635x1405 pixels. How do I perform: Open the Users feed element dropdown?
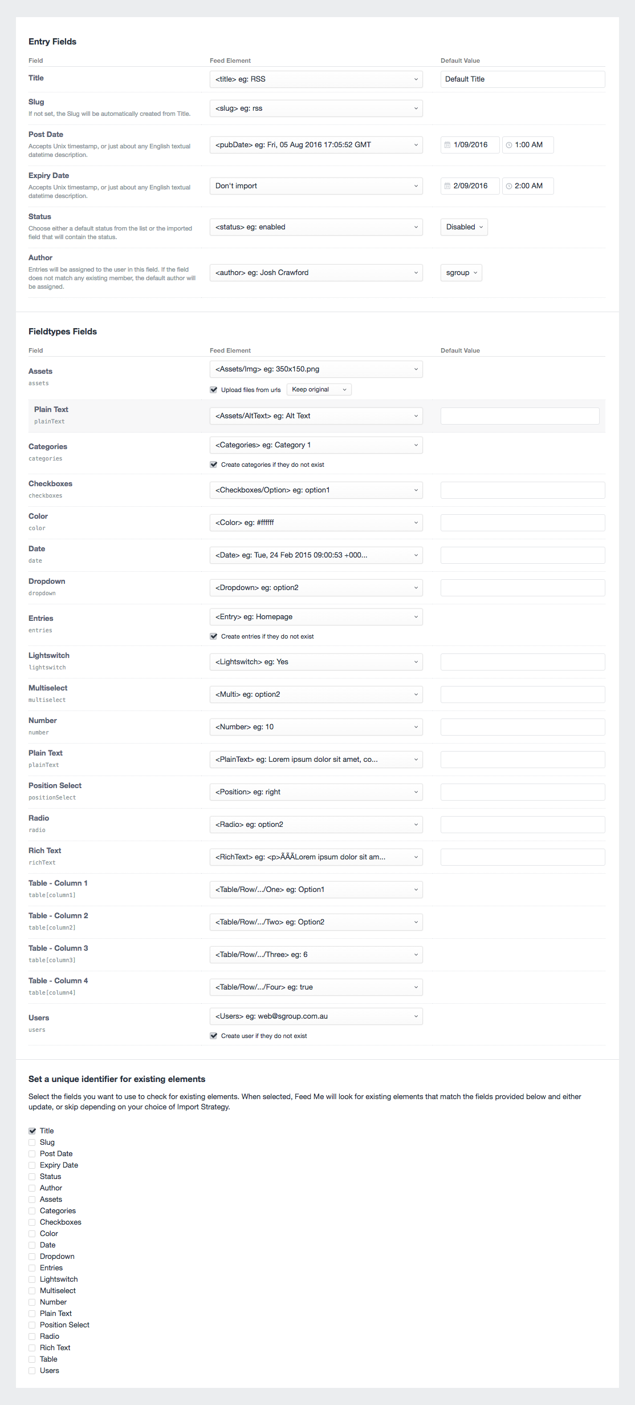coord(316,1016)
